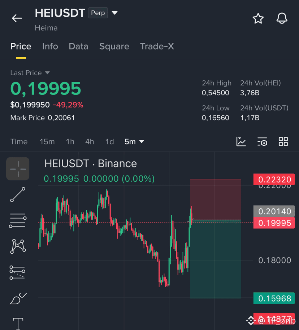
Task: Select the 1d interval
Action: click(110, 141)
